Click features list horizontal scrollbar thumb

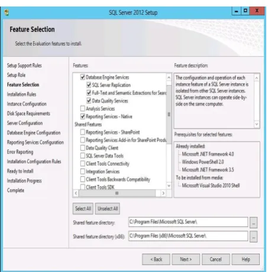(117, 193)
